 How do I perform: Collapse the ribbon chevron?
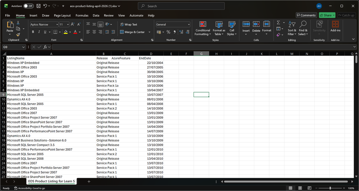pos(353,39)
